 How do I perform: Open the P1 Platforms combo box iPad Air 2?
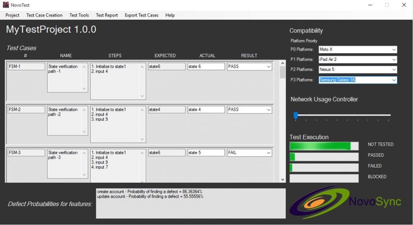coord(357,60)
